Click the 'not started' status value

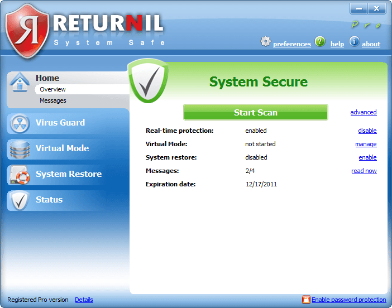tap(260, 144)
